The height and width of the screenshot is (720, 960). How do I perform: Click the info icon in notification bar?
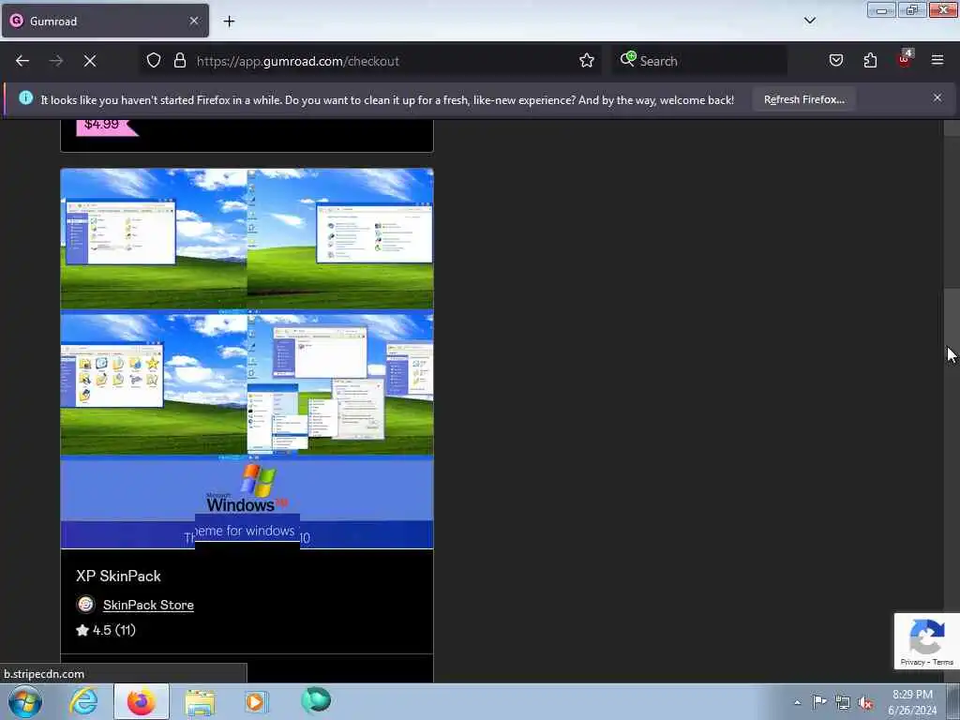click(25, 97)
